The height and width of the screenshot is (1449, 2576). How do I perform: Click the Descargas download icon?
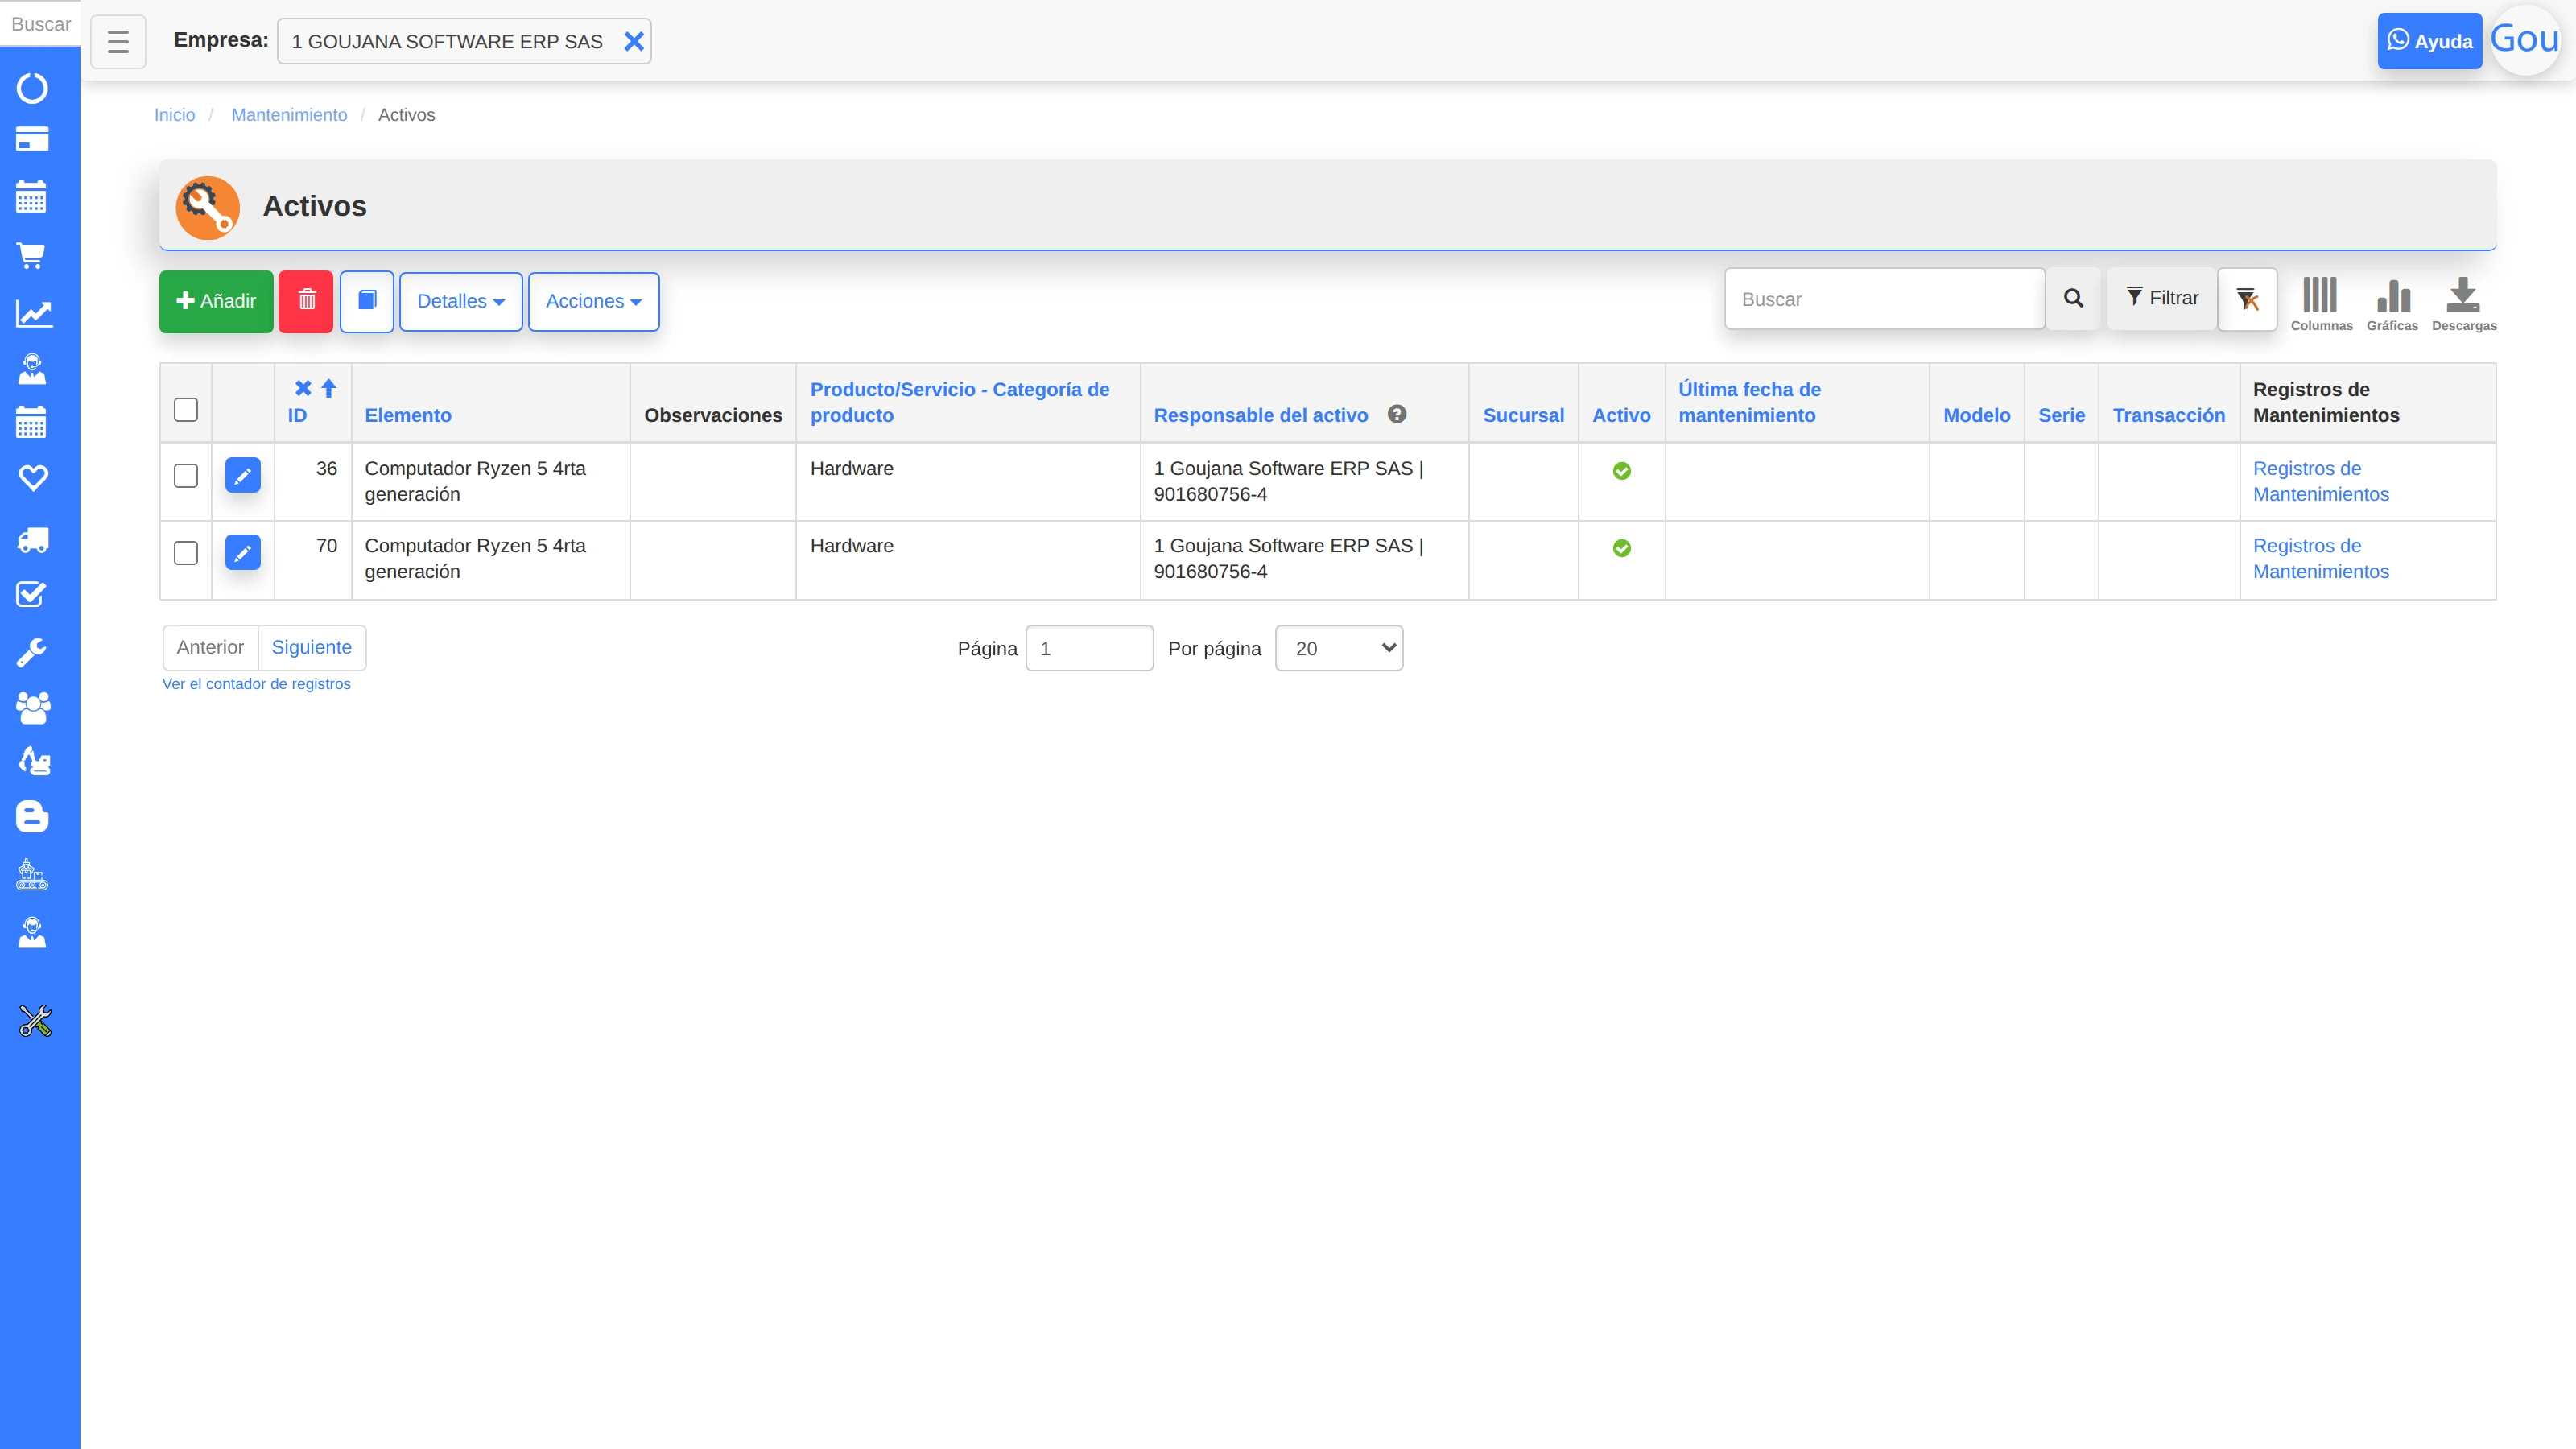pos(2463,303)
